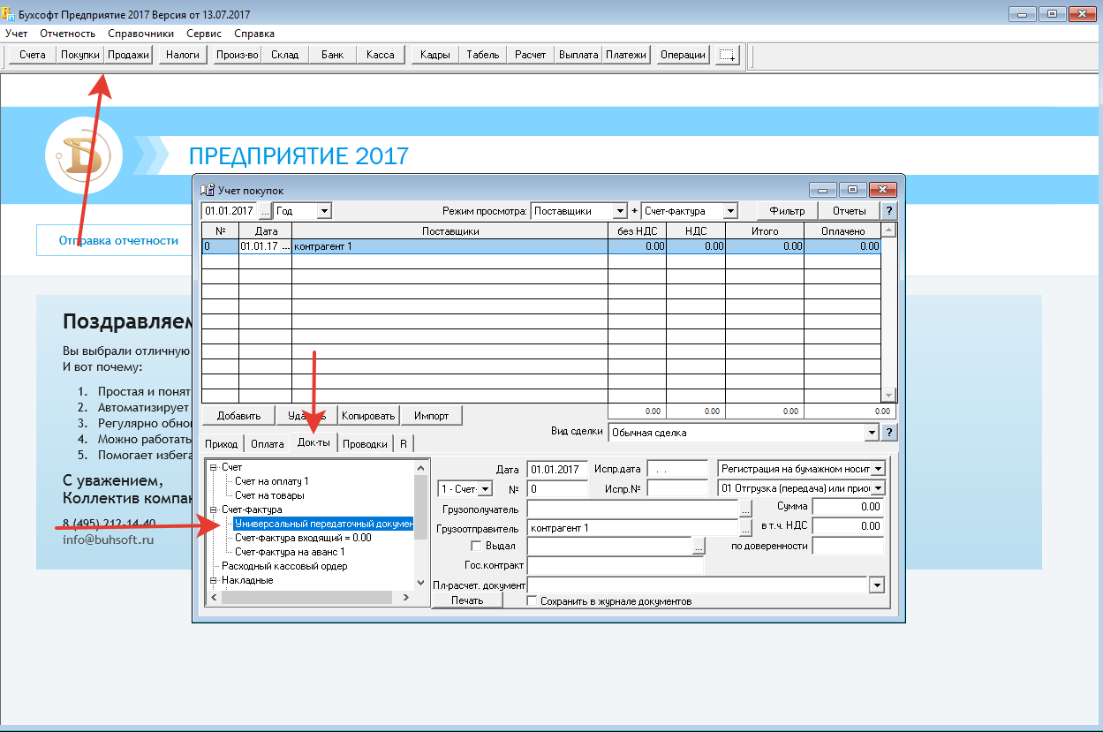Click the ellipsis button next to date 01.01.2017
1103x732 pixels.
[x=265, y=211]
